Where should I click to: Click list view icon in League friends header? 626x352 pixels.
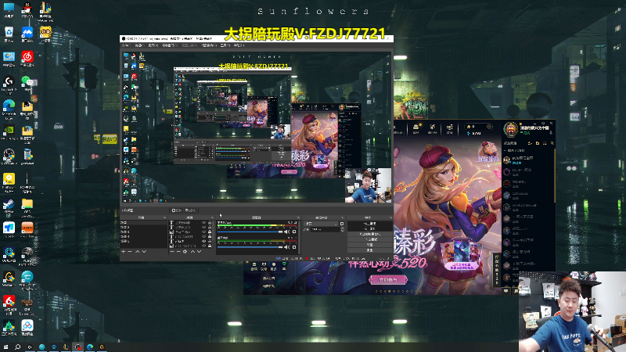click(545, 143)
